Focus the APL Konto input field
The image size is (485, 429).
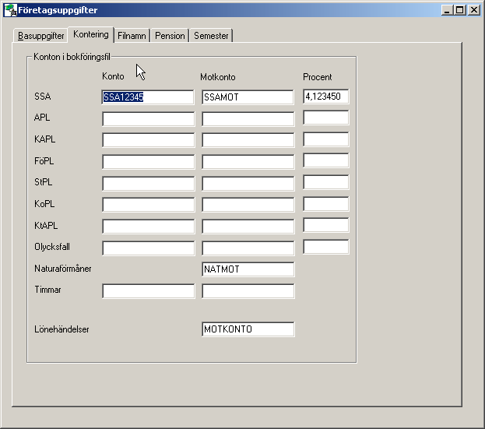click(148, 119)
